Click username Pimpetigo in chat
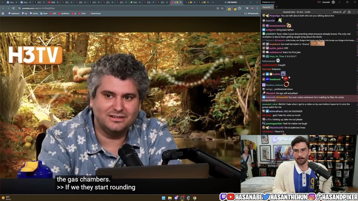The height and width of the screenshot is (201, 358). click(275, 15)
